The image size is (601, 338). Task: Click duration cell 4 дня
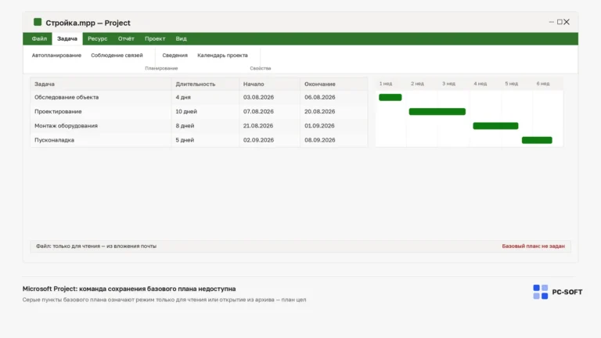coord(183,97)
